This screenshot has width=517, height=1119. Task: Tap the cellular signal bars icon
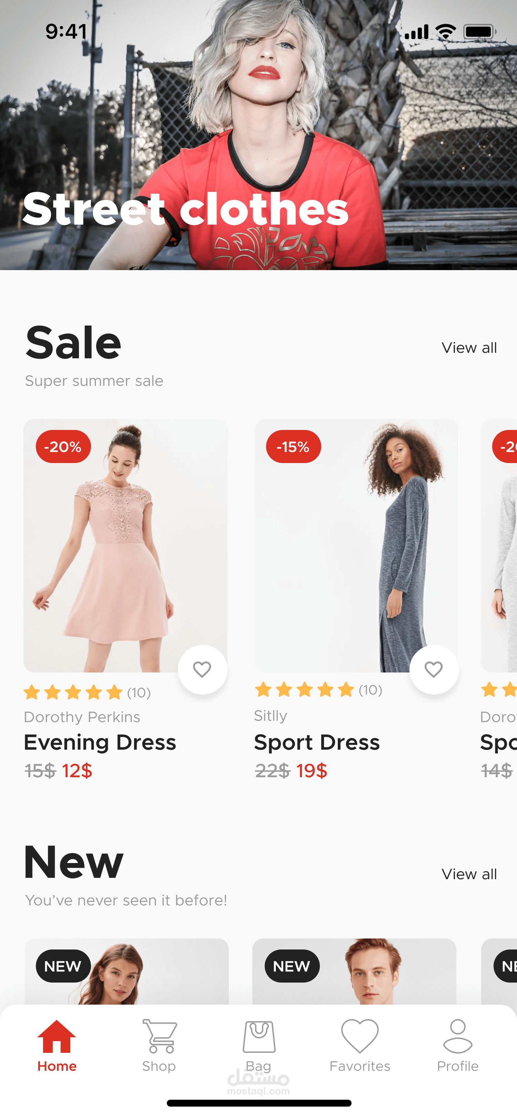point(417,32)
